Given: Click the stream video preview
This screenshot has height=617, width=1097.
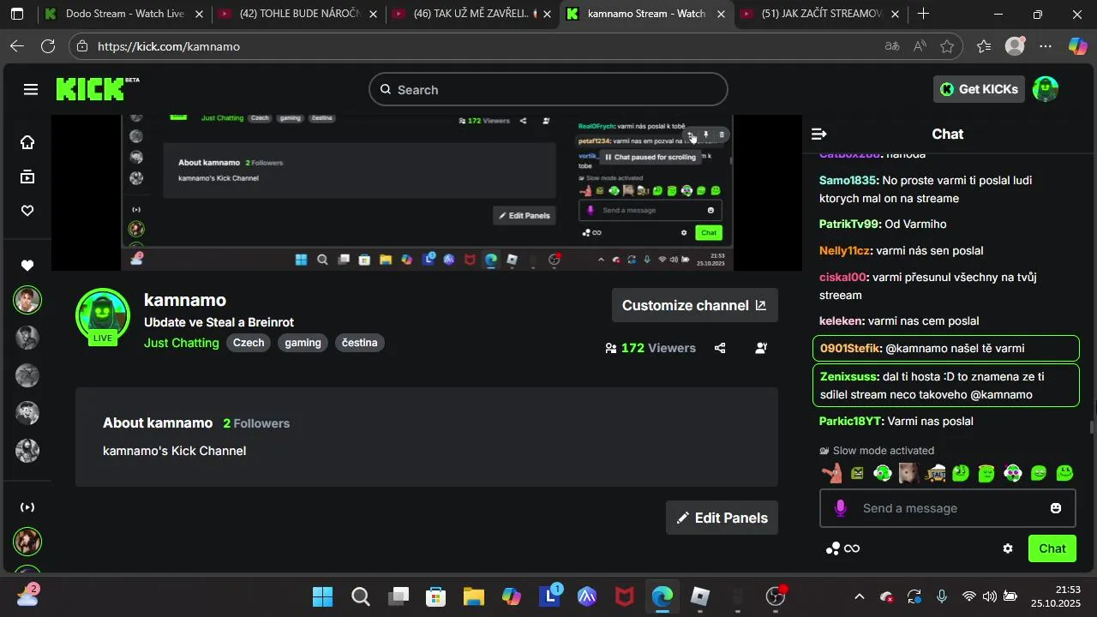Looking at the screenshot, I should tap(427, 192).
